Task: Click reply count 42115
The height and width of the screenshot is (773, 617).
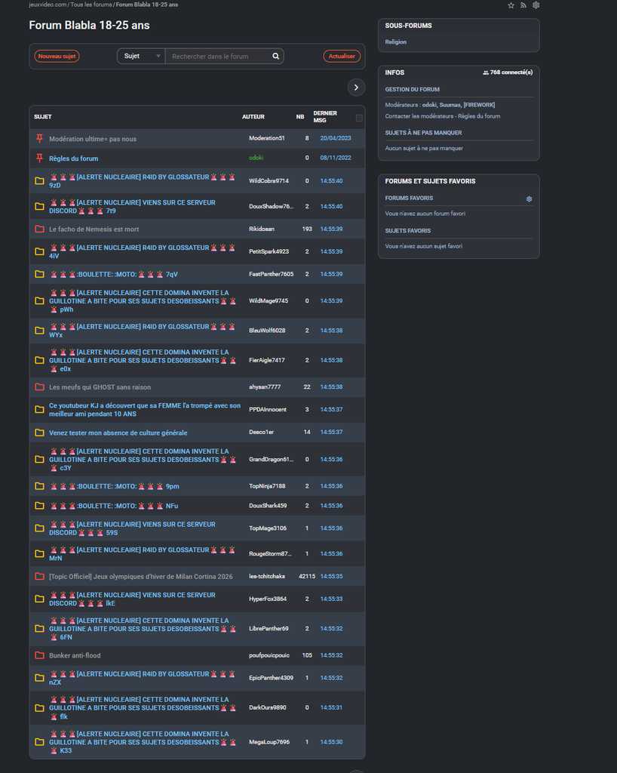Action: pos(307,576)
